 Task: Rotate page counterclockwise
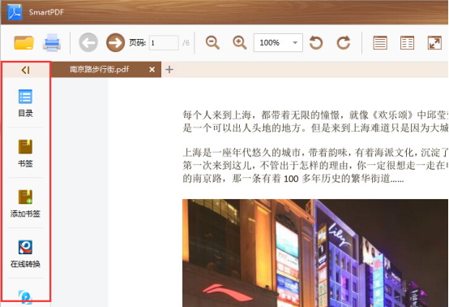tap(316, 43)
